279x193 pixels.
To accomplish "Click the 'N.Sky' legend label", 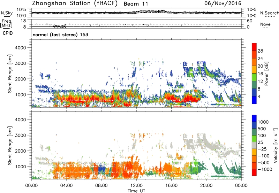I will click(7, 13).
